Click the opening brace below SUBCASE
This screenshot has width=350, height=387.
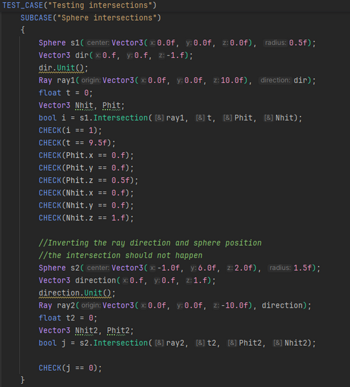click(23, 30)
